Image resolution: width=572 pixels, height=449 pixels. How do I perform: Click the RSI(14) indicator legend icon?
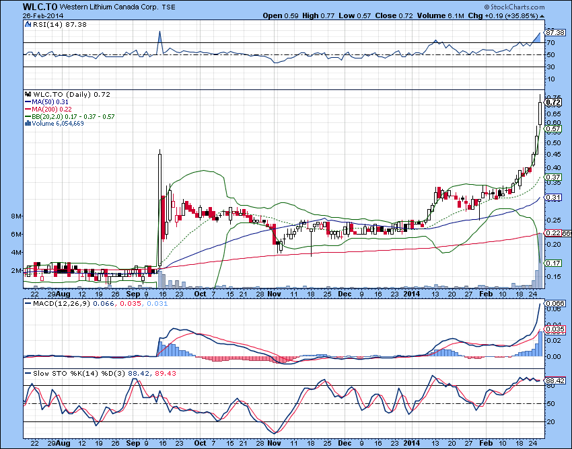[x=28, y=24]
